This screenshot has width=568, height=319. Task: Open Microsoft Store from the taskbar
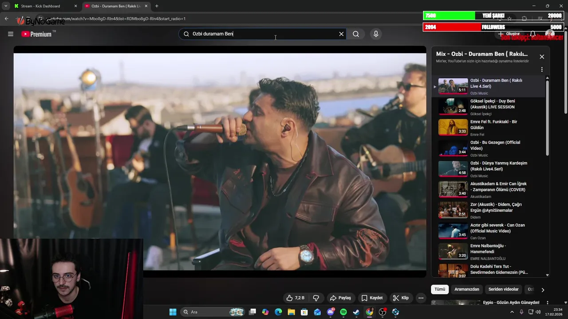(304, 312)
